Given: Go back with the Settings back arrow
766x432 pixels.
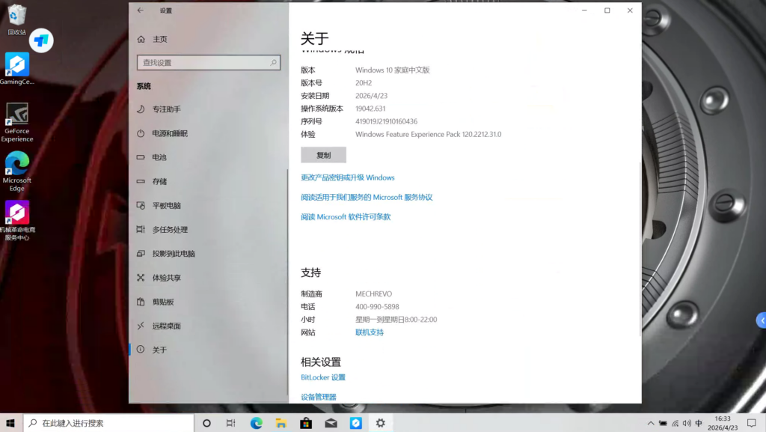Looking at the screenshot, I should tap(140, 10).
